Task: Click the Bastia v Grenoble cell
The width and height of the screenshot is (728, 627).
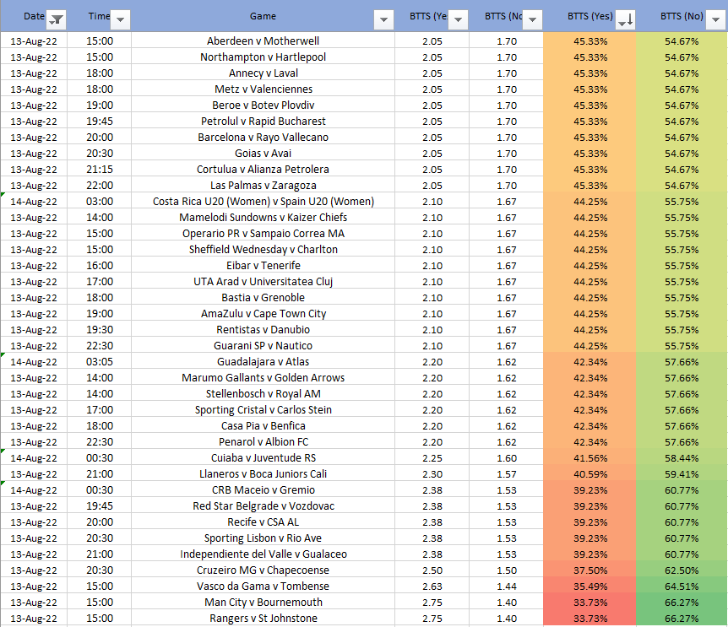Action: click(x=263, y=298)
